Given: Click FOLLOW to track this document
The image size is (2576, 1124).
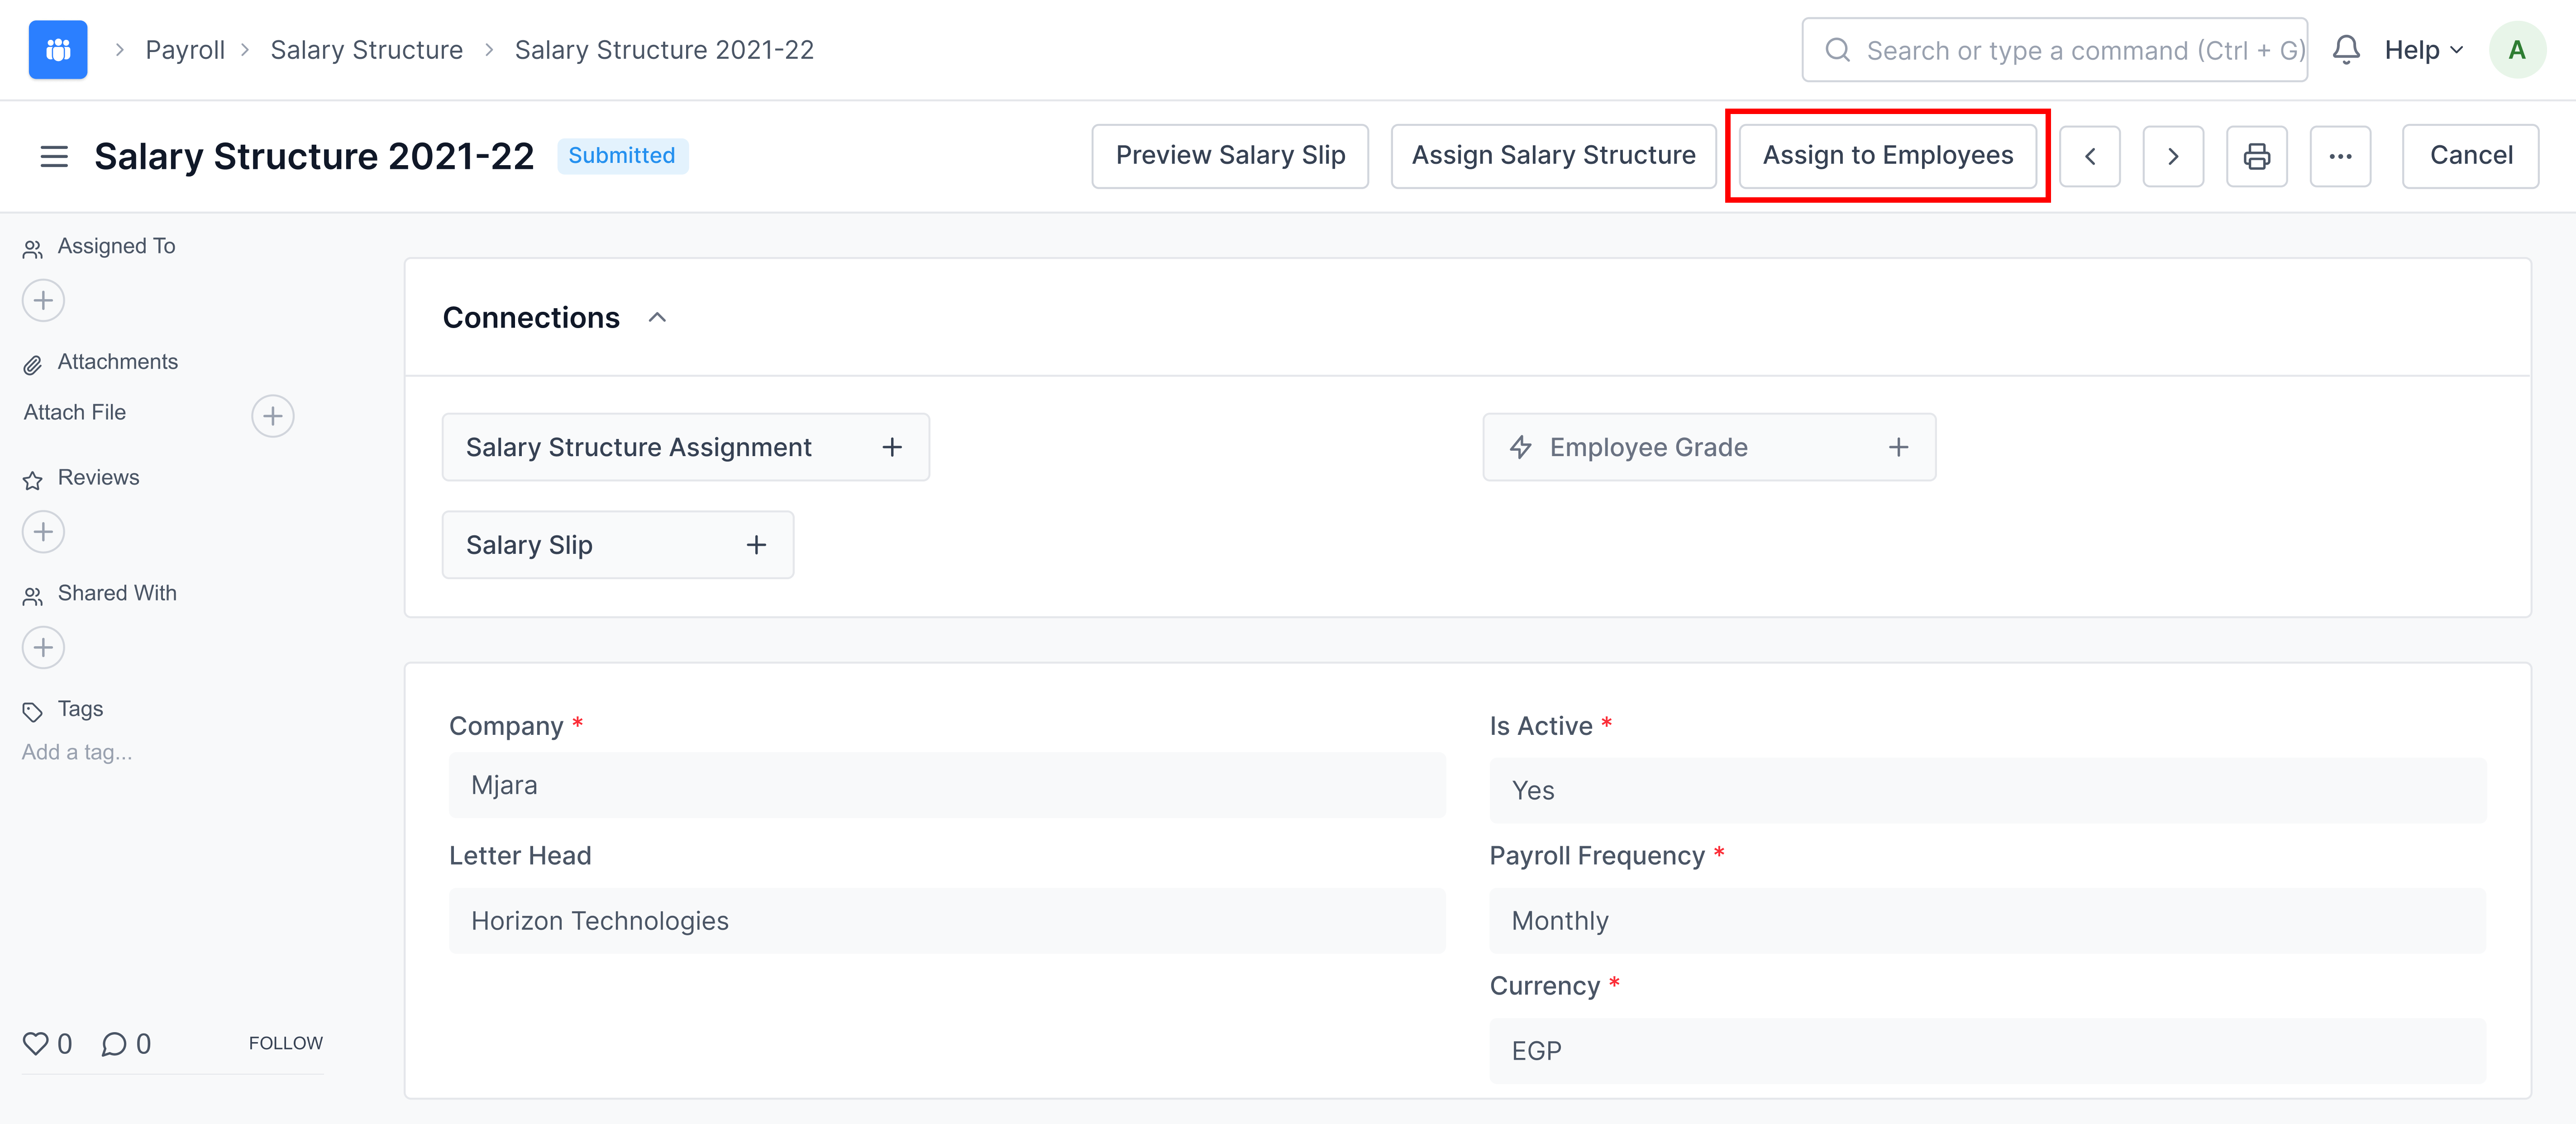Looking at the screenshot, I should click(x=285, y=1042).
